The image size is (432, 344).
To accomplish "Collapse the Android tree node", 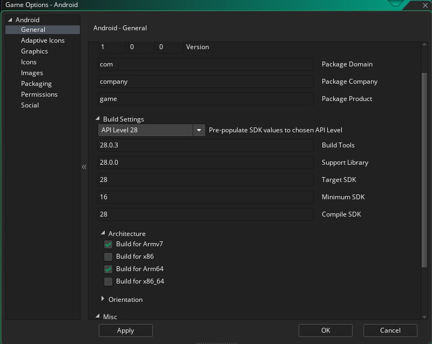I will coord(10,20).
